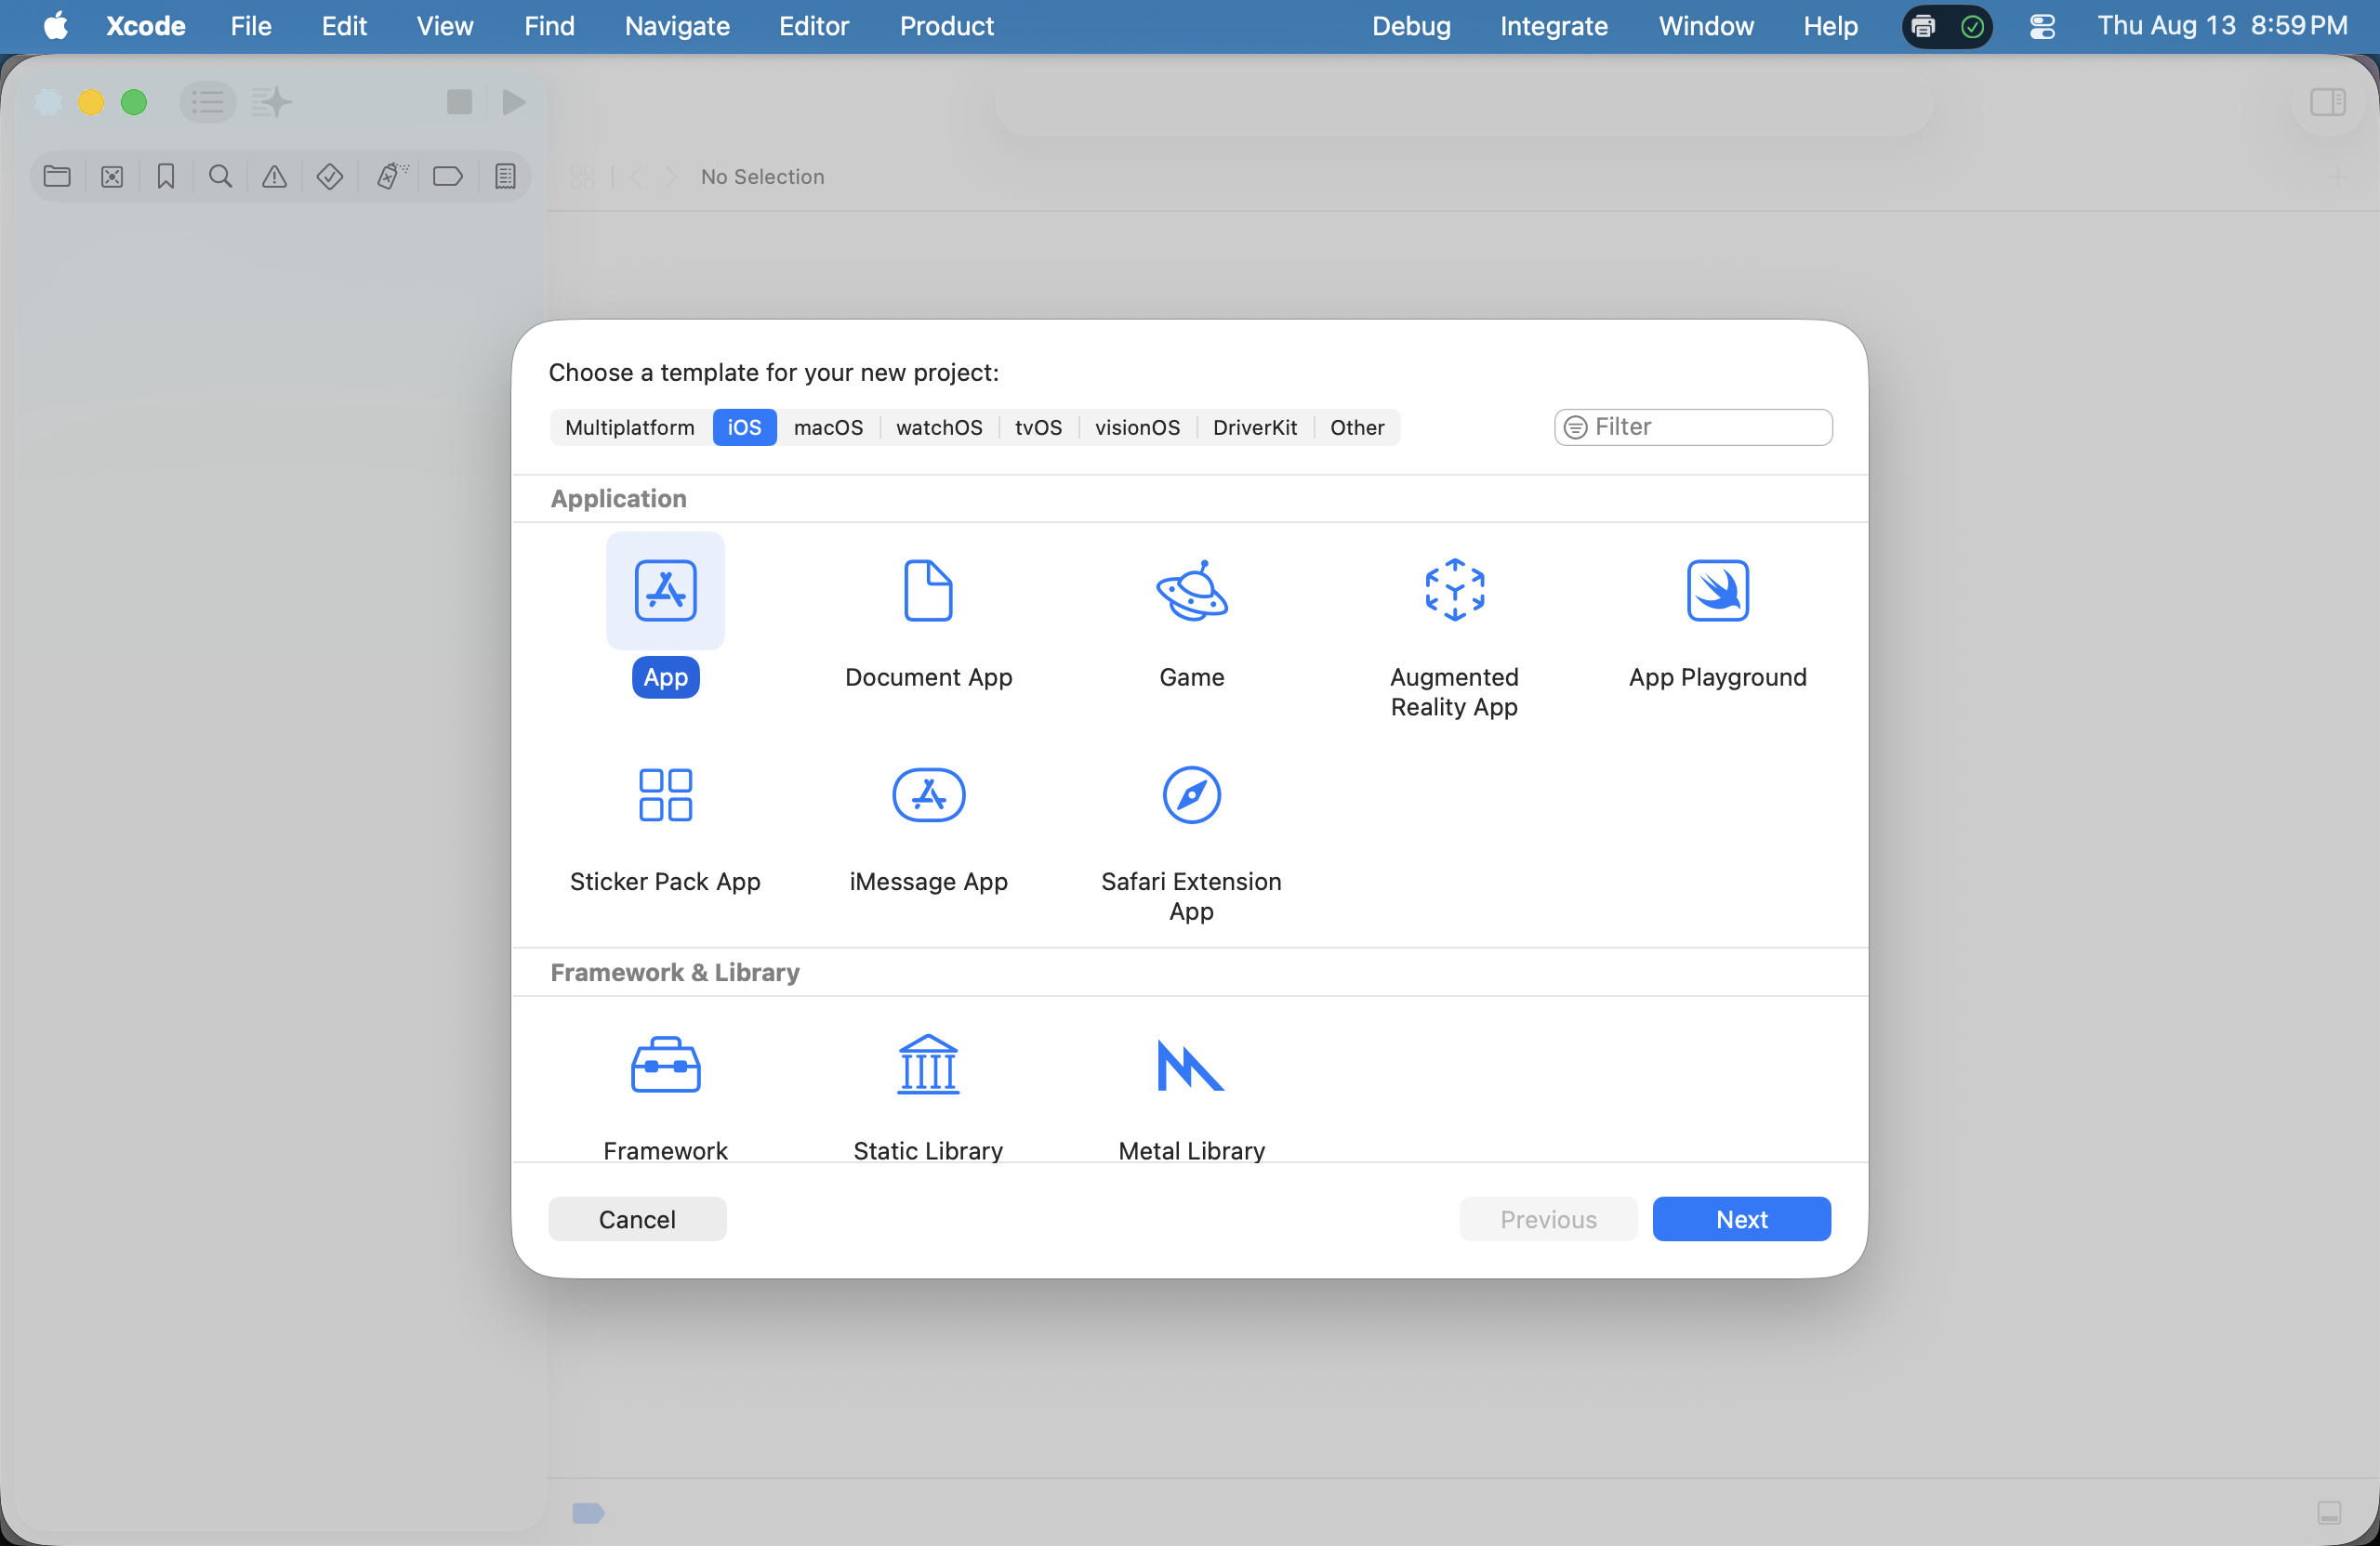Click the No Selection jump bar
Screen dimensions: 2380x1546
click(762, 177)
